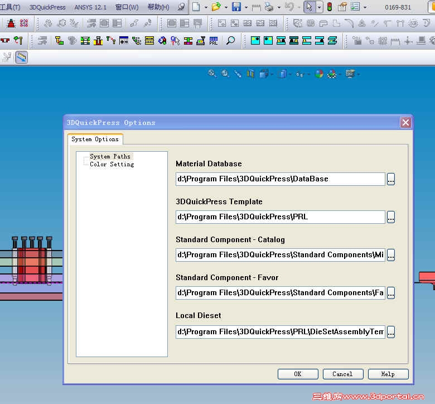The width and height of the screenshot is (435, 404).
Task: Click the first cyan plate view icon
Action: 255,41
